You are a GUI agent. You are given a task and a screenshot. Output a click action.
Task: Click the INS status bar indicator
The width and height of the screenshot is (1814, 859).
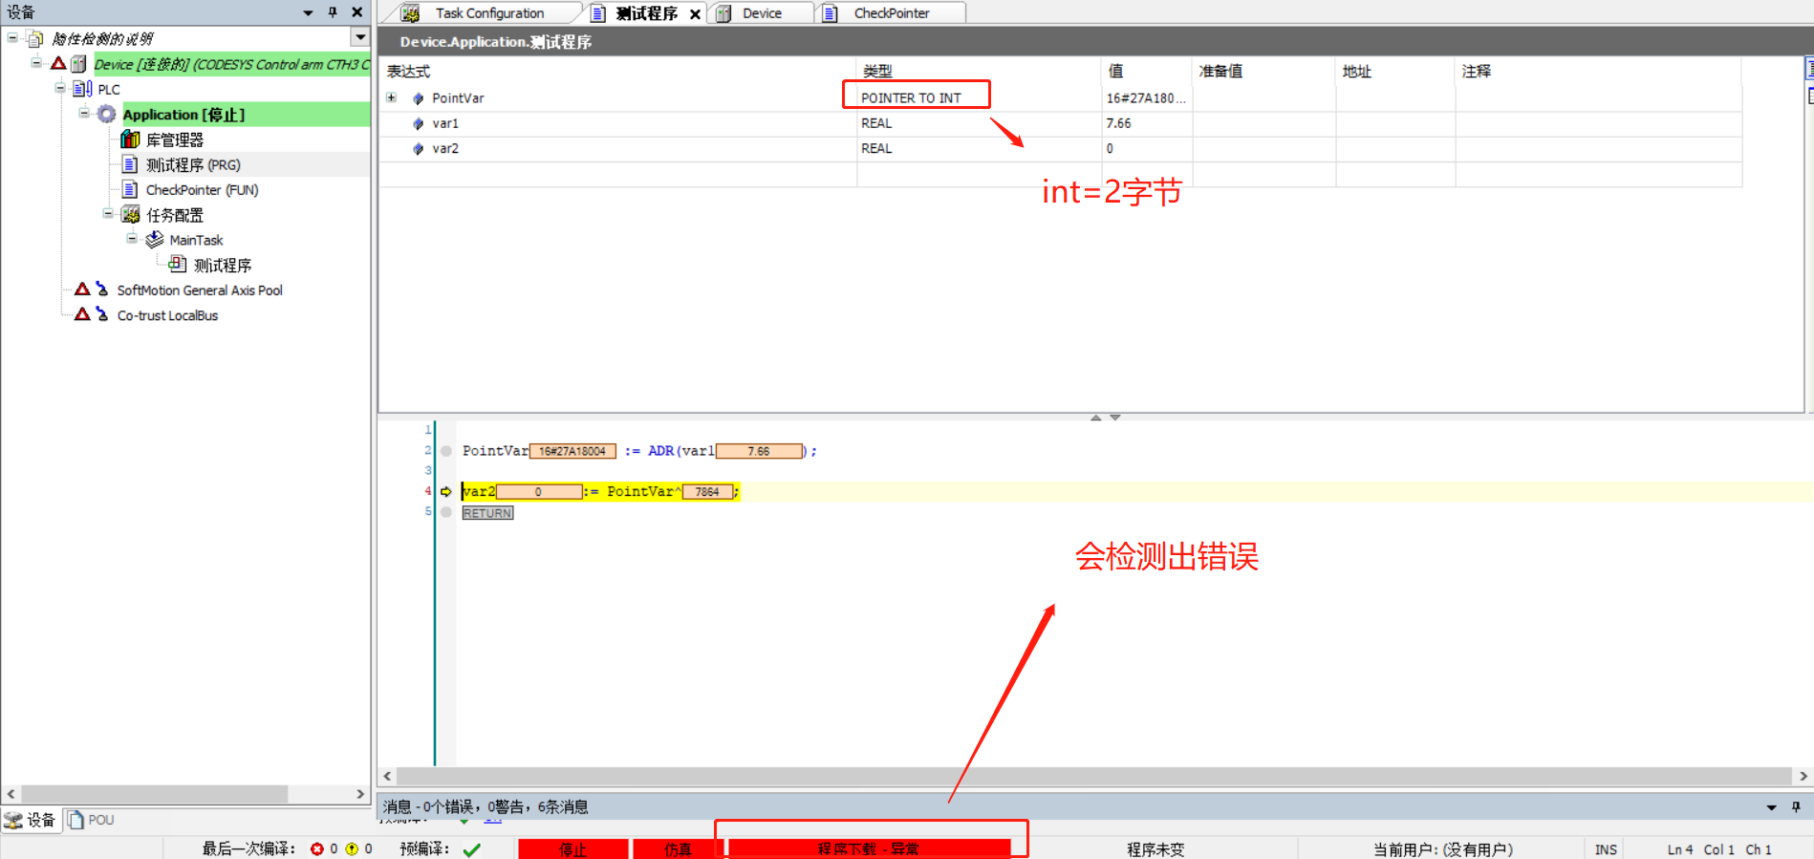(x=1606, y=848)
